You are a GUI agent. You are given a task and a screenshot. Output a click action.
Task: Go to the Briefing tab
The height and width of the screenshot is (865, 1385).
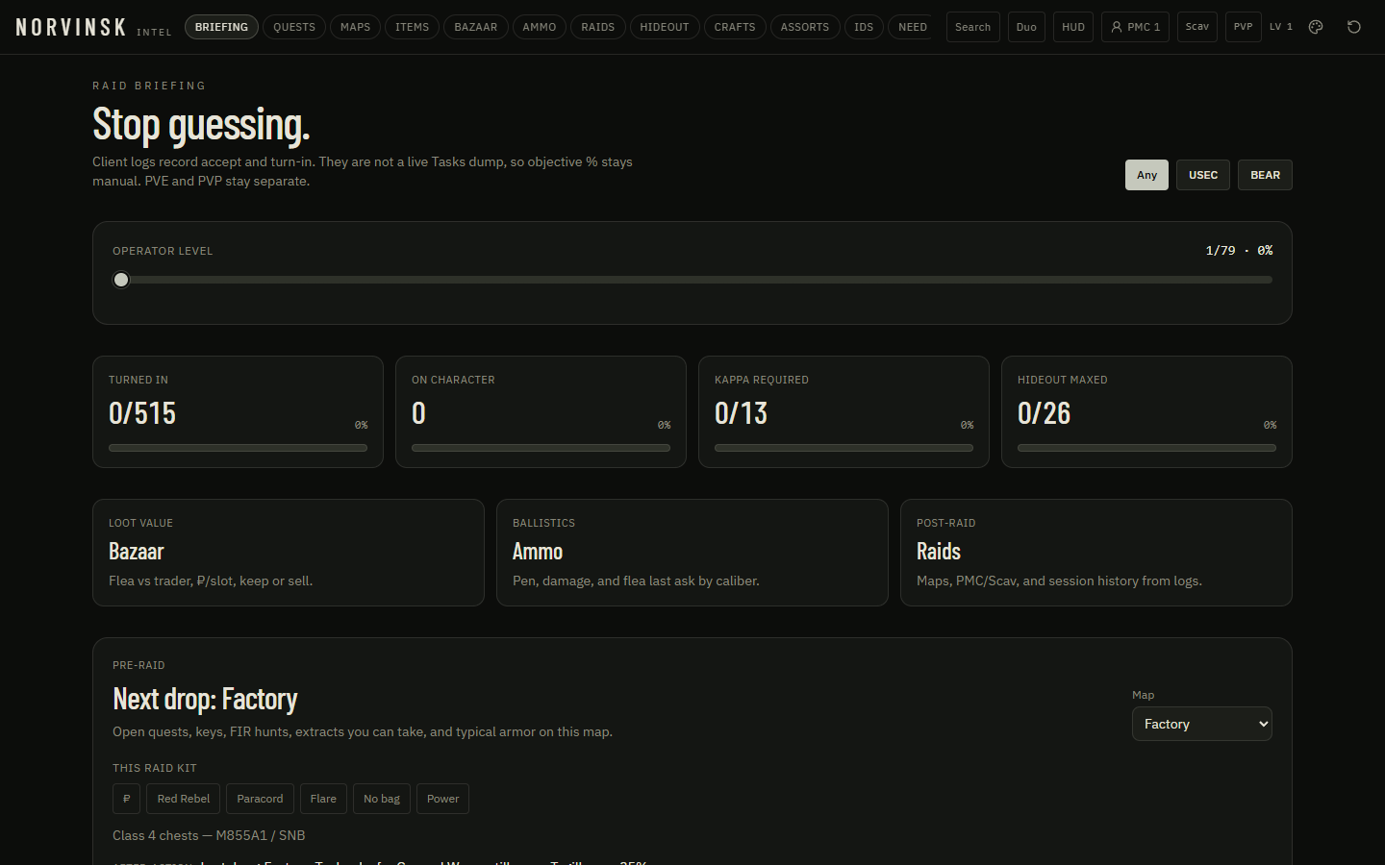click(x=221, y=27)
